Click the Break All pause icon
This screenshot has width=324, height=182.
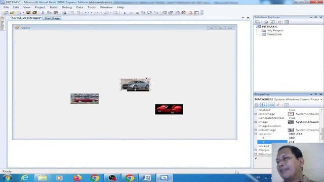pyautogui.click(x=131, y=13)
